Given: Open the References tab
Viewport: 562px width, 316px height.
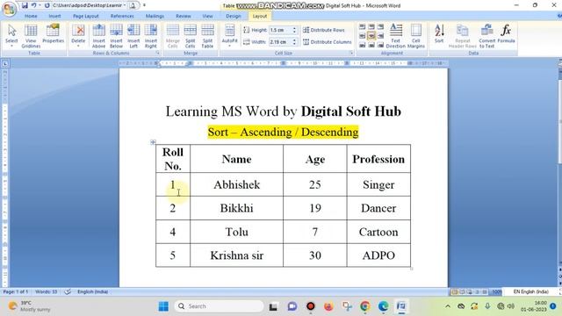Looking at the screenshot, I should tap(122, 16).
